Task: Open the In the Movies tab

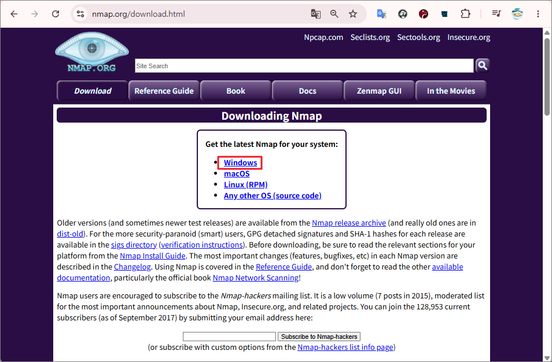Action: pyautogui.click(x=451, y=91)
